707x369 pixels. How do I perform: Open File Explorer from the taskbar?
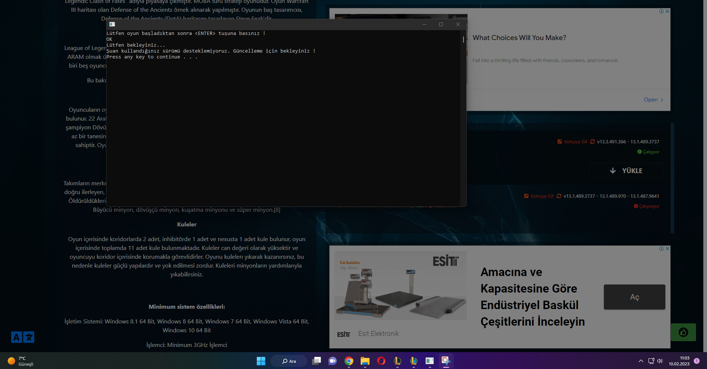(x=365, y=361)
